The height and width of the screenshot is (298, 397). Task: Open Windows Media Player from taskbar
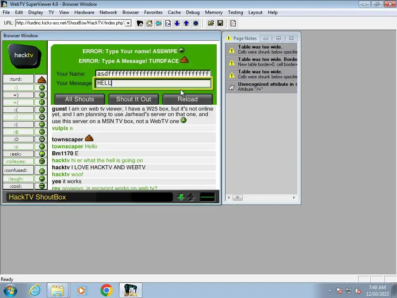81,290
